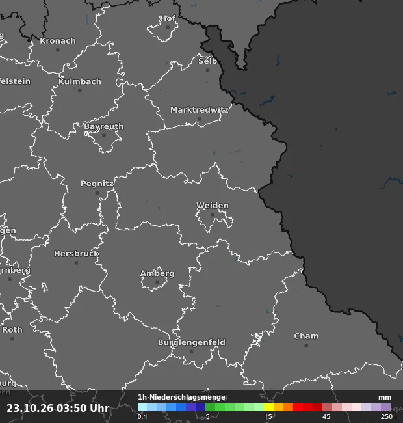Click the mm unit label
403x423 pixels.
385,397
